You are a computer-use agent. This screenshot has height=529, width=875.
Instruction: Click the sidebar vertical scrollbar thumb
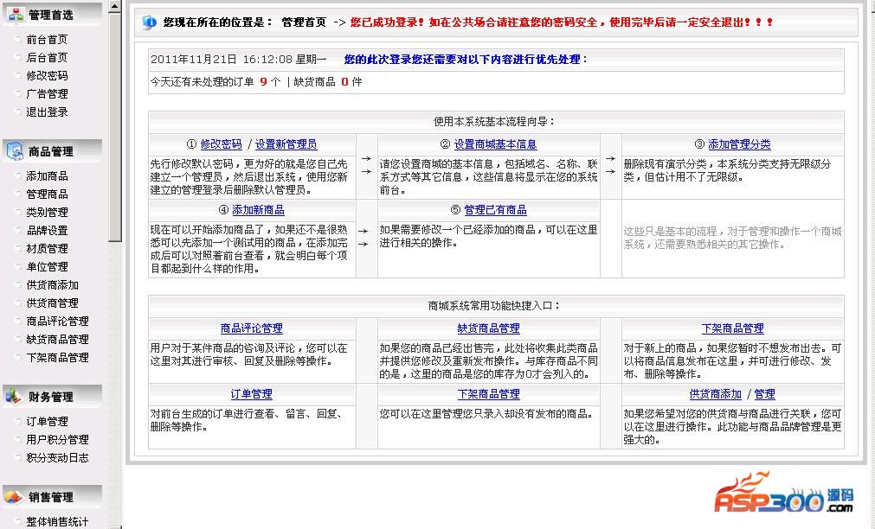coord(114,127)
